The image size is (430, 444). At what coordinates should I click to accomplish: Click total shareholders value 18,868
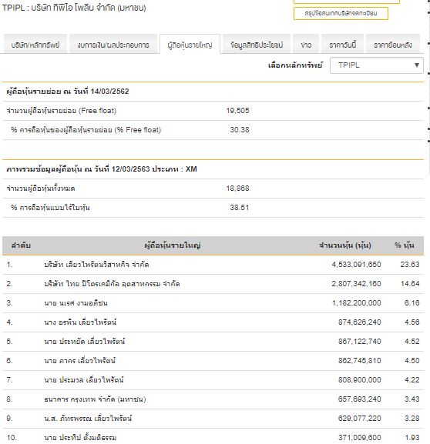pyautogui.click(x=237, y=189)
